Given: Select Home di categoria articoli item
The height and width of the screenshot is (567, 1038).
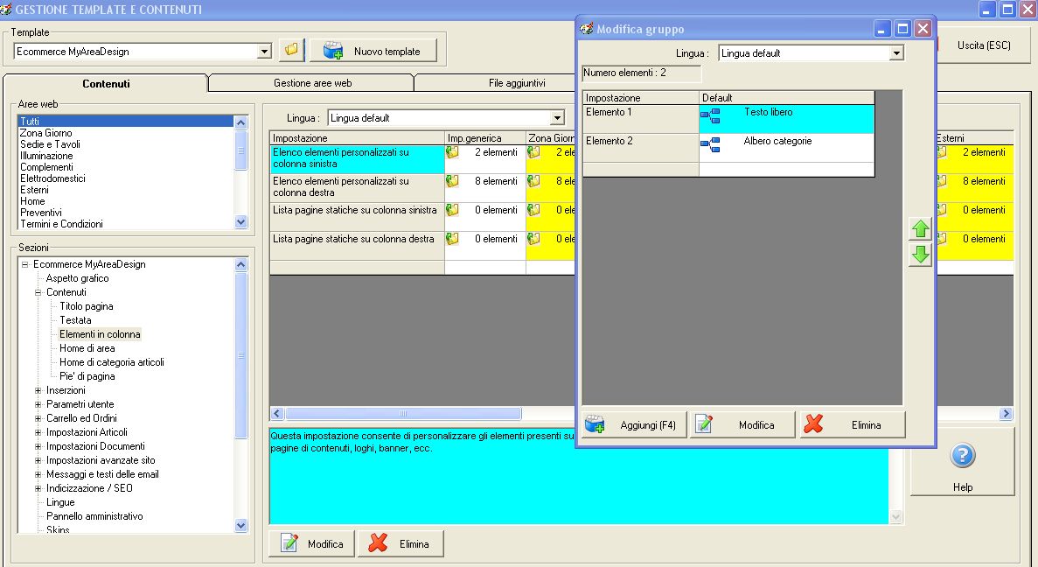Looking at the screenshot, I should tap(112, 362).
